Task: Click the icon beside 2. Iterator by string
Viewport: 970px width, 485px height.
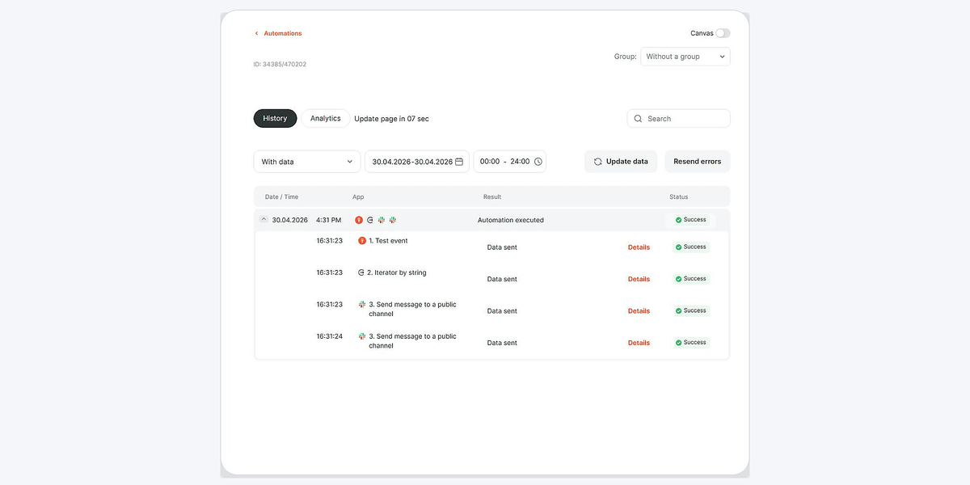Action: [x=361, y=272]
